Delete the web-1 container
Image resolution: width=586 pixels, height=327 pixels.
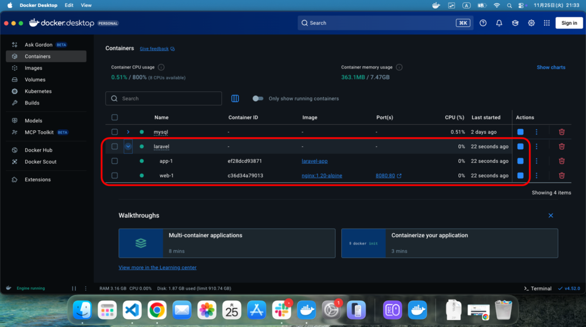point(561,176)
